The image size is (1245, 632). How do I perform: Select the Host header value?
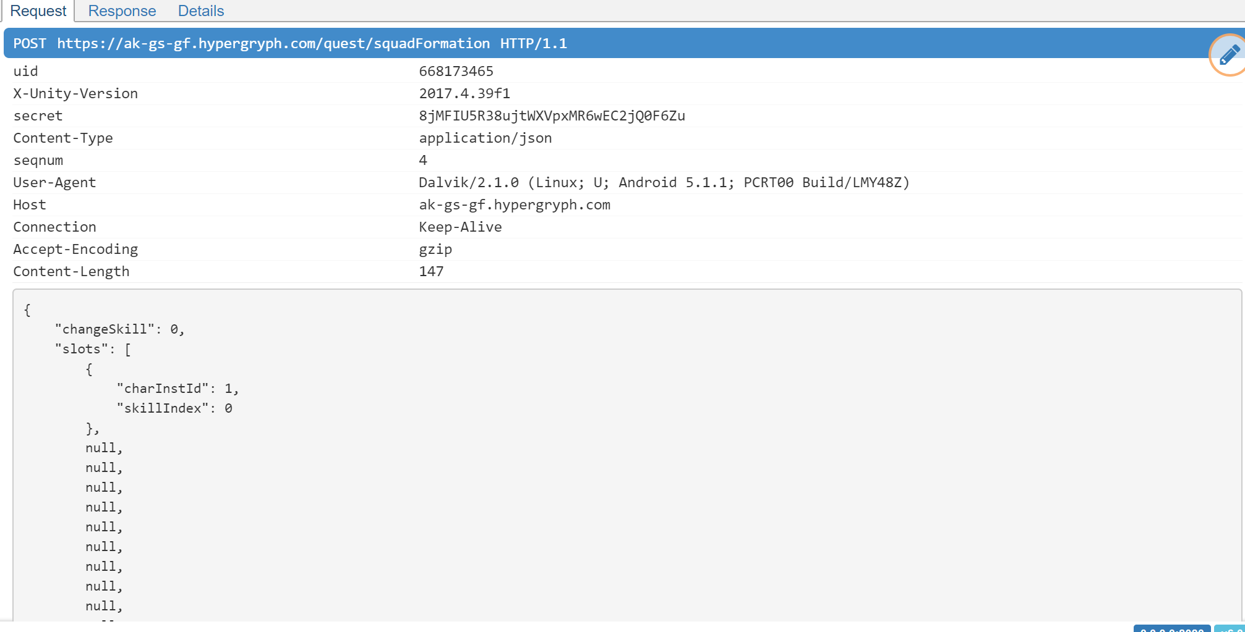[x=514, y=204]
